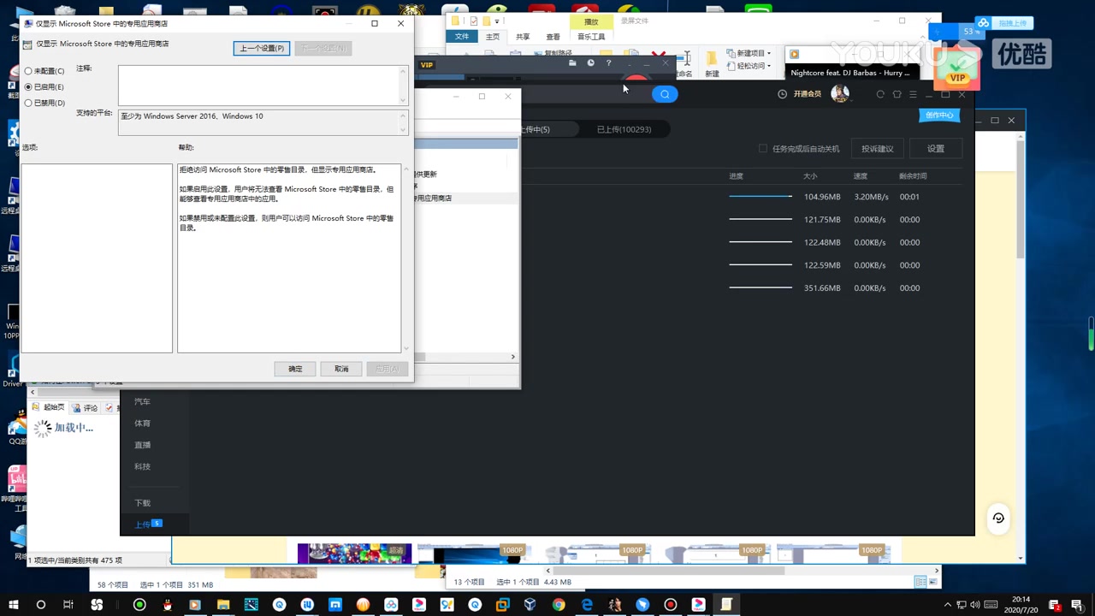Expand the folder pane with the chevron arrow

pos(512,356)
